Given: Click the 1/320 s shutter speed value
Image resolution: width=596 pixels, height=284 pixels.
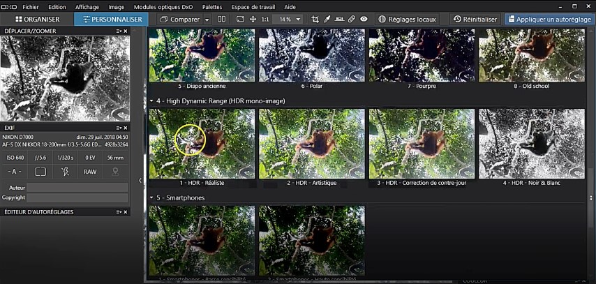Looking at the screenshot, I should (65, 158).
